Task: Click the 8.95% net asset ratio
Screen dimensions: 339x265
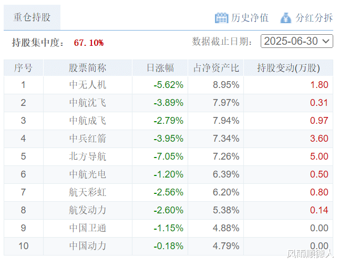Action: [226, 85]
